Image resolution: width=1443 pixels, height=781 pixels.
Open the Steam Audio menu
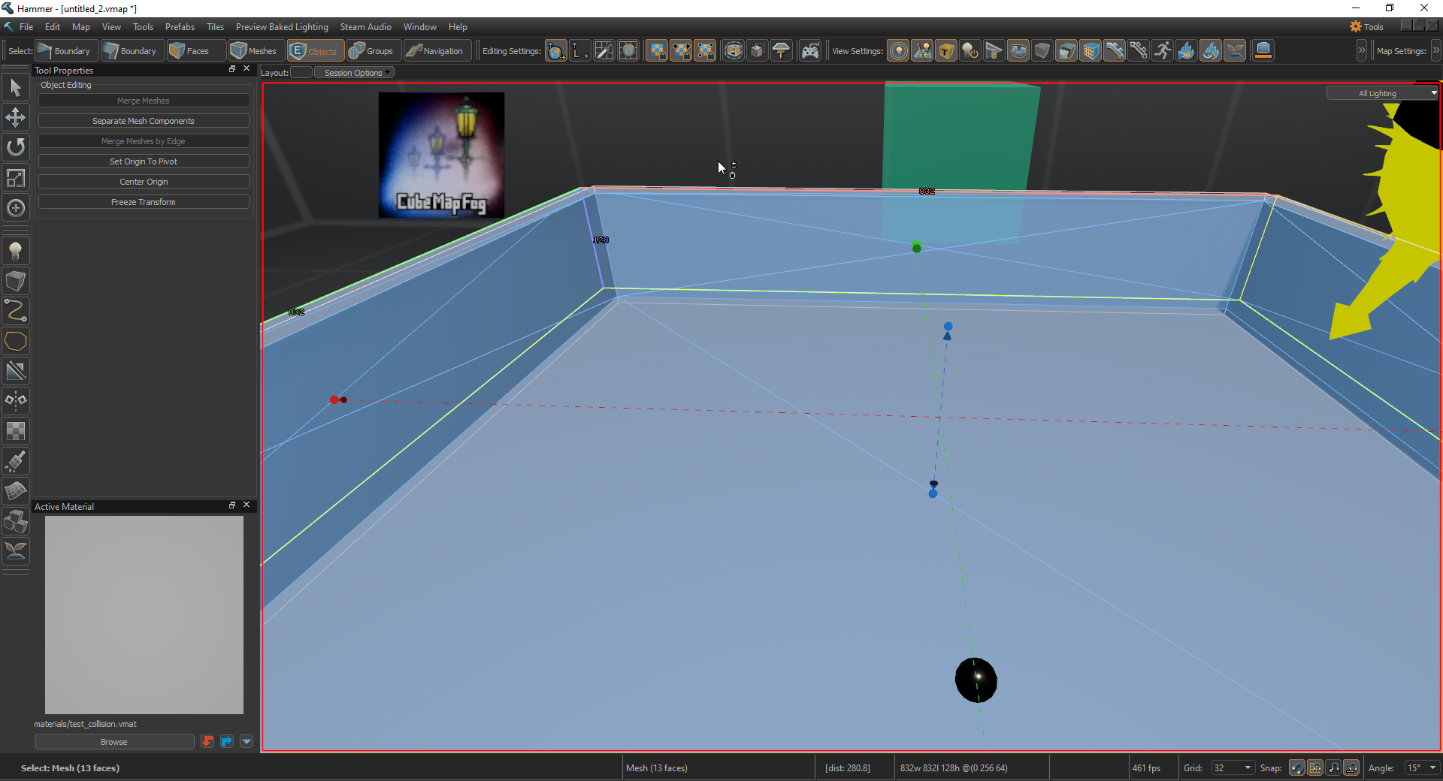click(366, 26)
